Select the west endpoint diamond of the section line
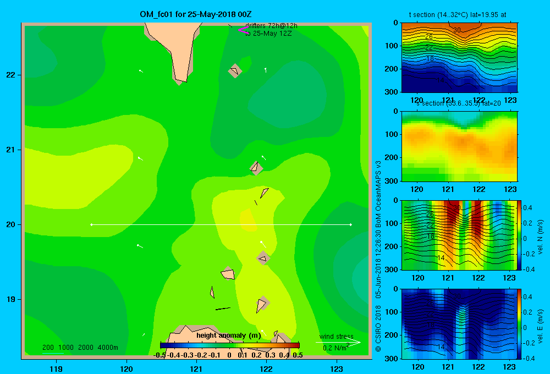The height and width of the screenshot is (374, 550). point(91,224)
